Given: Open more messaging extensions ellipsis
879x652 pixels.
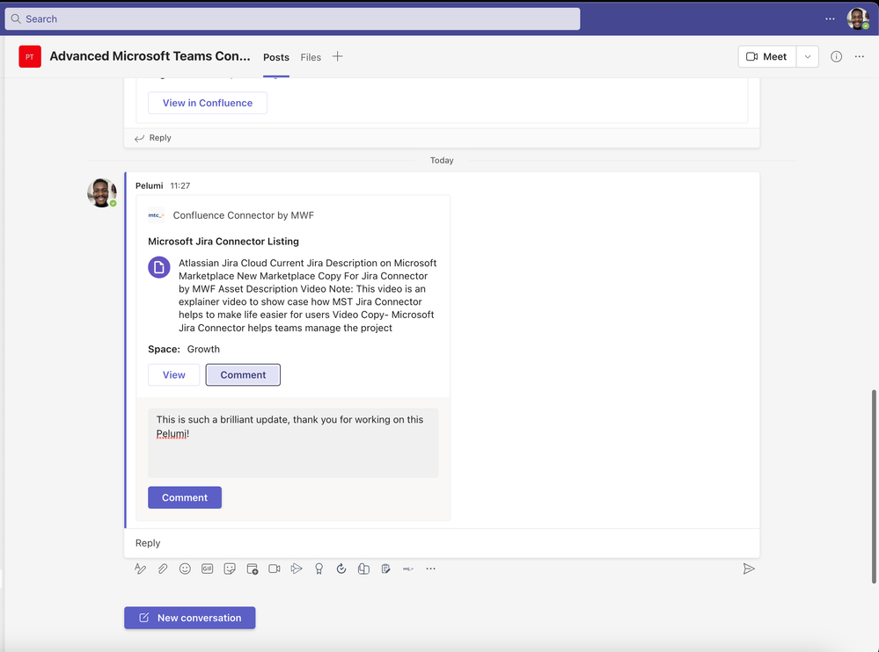Looking at the screenshot, I should (x=430, y=569).
